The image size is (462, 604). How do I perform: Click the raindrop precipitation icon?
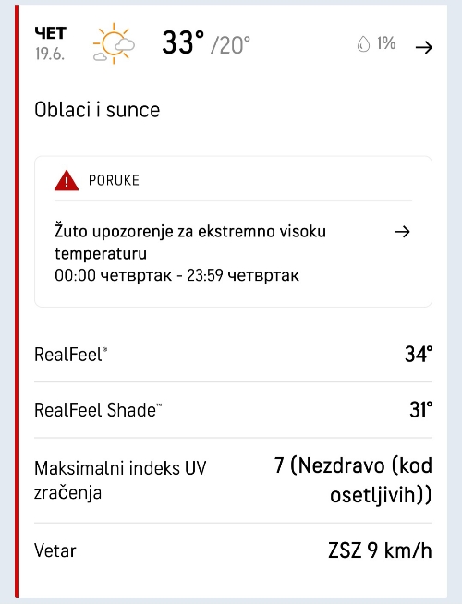coord(363,44)
